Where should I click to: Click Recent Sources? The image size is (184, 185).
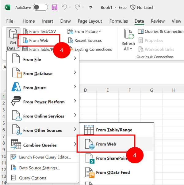tap(85, 40)
